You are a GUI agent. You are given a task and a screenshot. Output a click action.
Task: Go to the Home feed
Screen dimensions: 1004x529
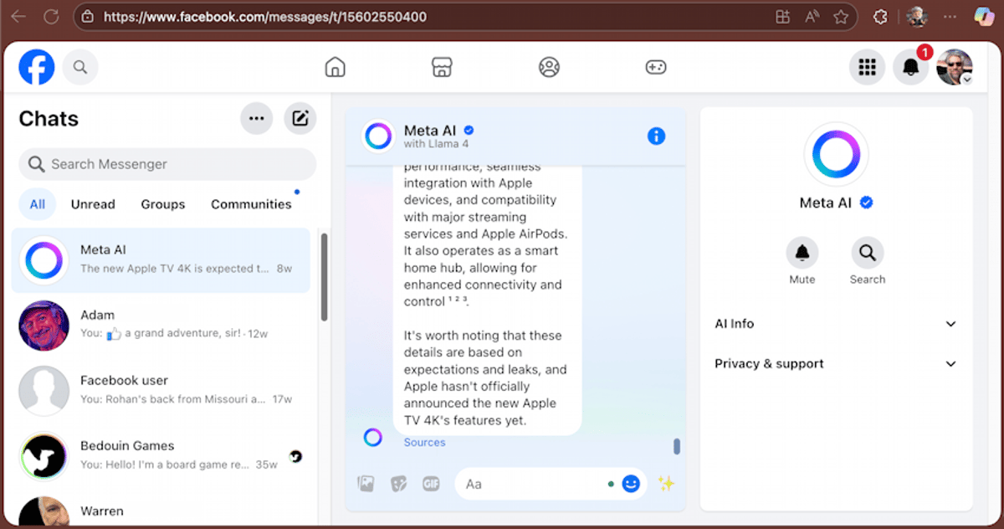(335, 67)
